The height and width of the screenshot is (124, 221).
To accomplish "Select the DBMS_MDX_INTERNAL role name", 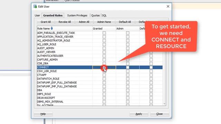I will click(50, 102).
